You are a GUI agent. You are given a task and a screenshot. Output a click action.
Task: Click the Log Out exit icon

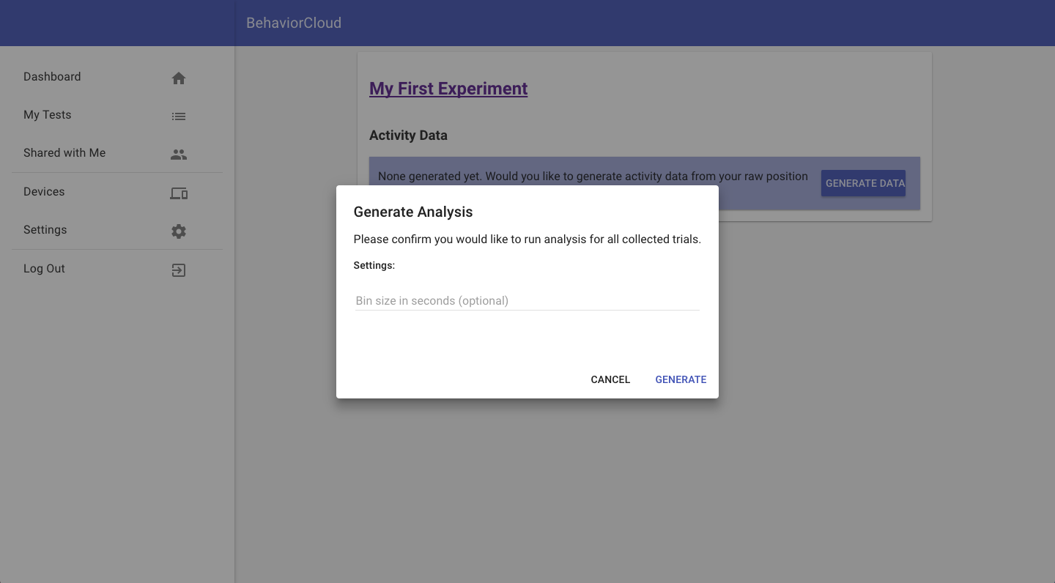coord(179,270)
